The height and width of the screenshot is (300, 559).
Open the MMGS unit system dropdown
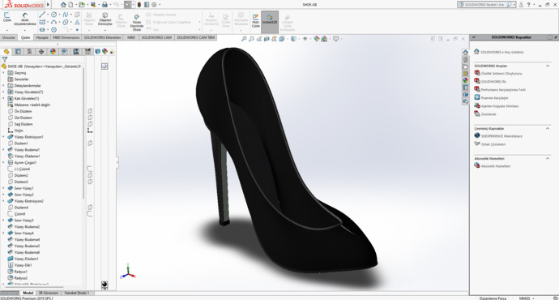pyautogui.click(x=527, y=298)
